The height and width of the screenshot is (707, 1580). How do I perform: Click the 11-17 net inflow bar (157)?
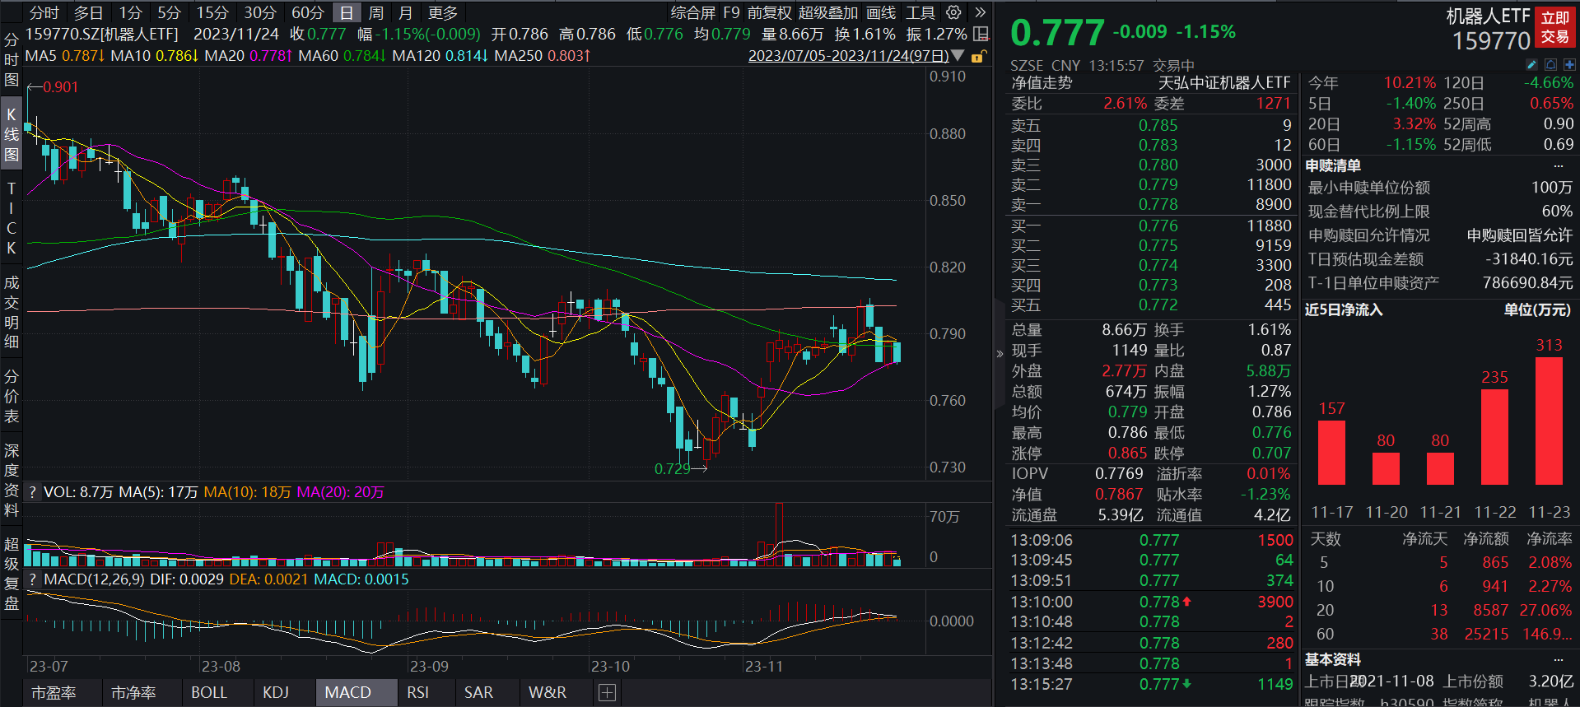click(1331, 453)
